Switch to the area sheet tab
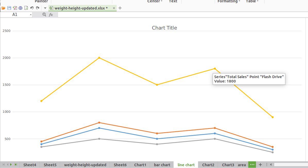The height and width of the screenshot is (168, 308). [x=242, y=165]
